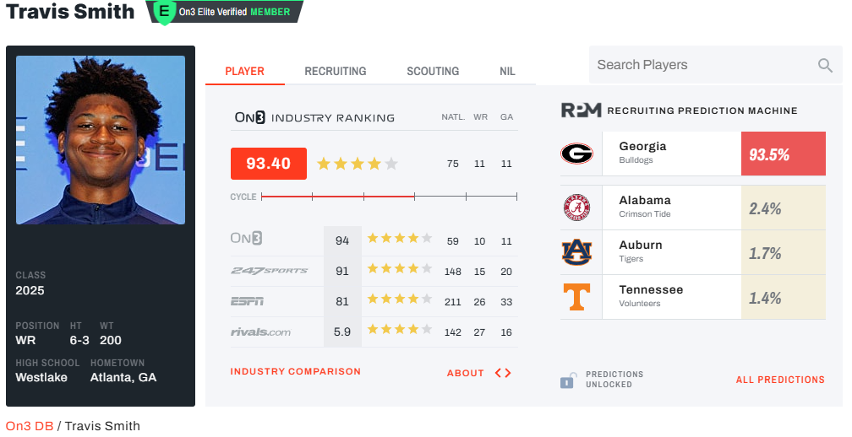The image size is (852, 437).
Task: Click the 247Sports logo in rankings
Action: [269, 271]
